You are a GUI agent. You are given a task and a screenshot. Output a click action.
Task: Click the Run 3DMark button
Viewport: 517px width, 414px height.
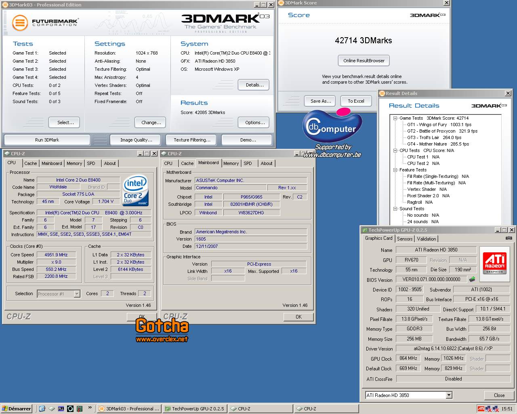47,140
